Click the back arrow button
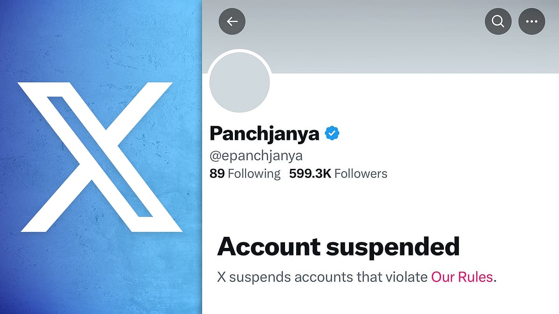The height and width of the screenshot is (314, 559). 232,21
